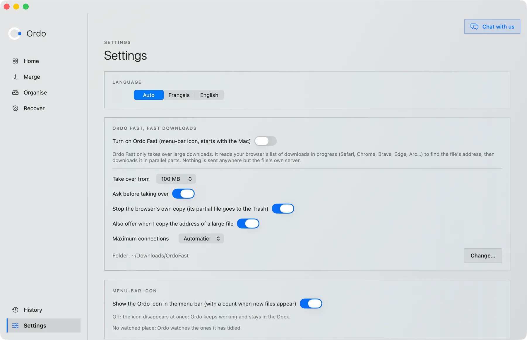Open the Merge section
This screenshot has width=527, height=340.
point(44,77)
